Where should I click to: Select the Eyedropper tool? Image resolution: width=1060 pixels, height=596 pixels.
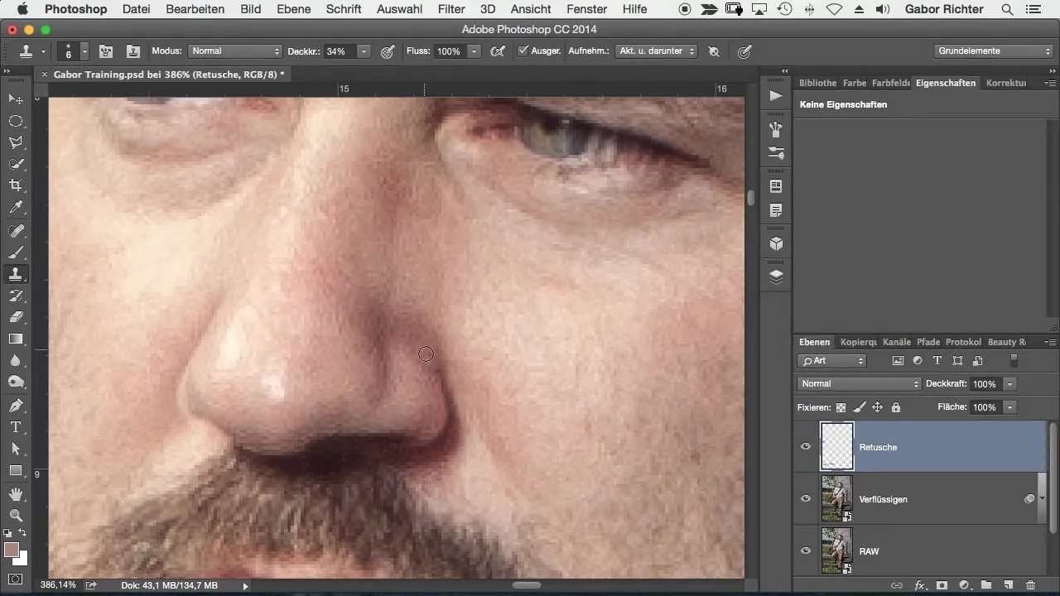[x=16, y=207]
